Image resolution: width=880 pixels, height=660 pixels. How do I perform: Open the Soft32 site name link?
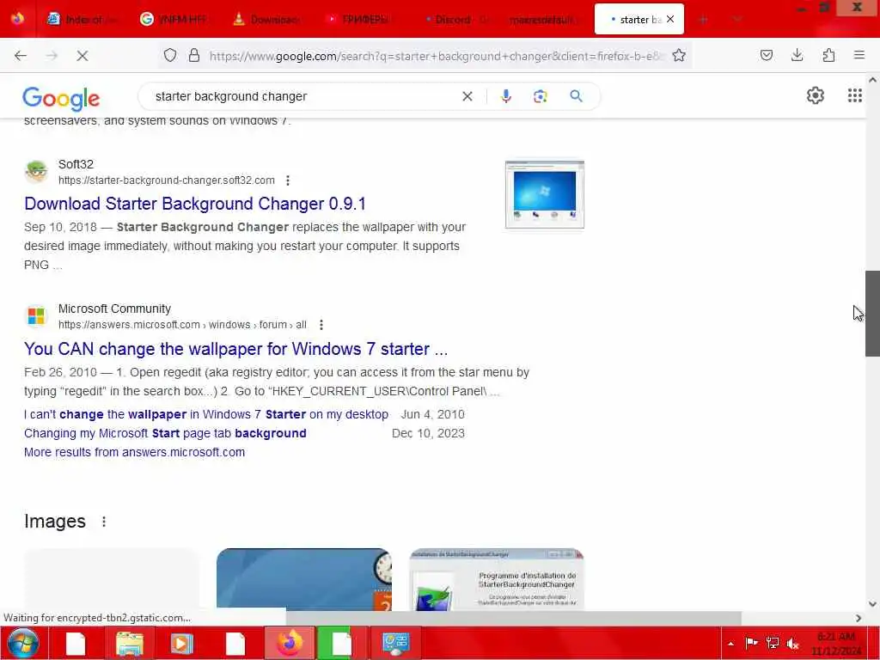(x=76, y=164)
